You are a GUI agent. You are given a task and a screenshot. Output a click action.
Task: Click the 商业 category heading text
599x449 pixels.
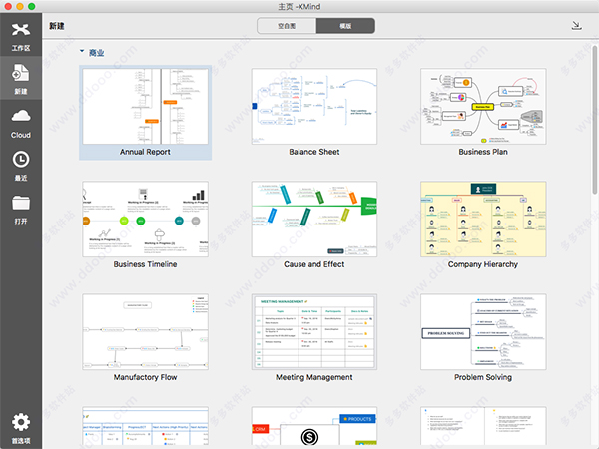point(96,53)
